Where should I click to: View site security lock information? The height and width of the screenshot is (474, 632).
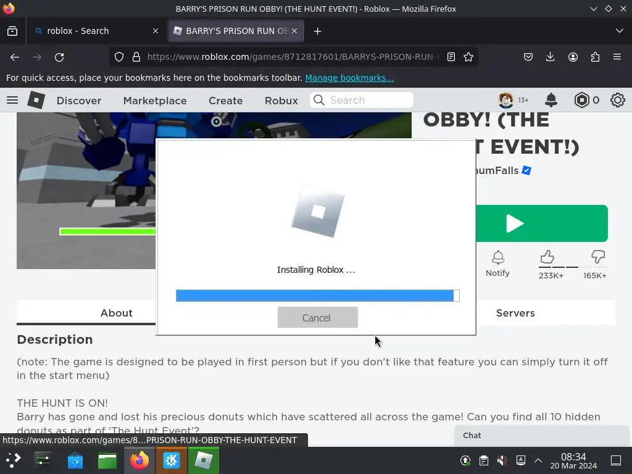click(x=136, y=57)
